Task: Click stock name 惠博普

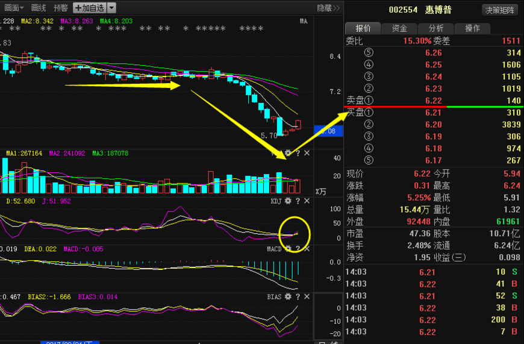Action: point(438,10)
